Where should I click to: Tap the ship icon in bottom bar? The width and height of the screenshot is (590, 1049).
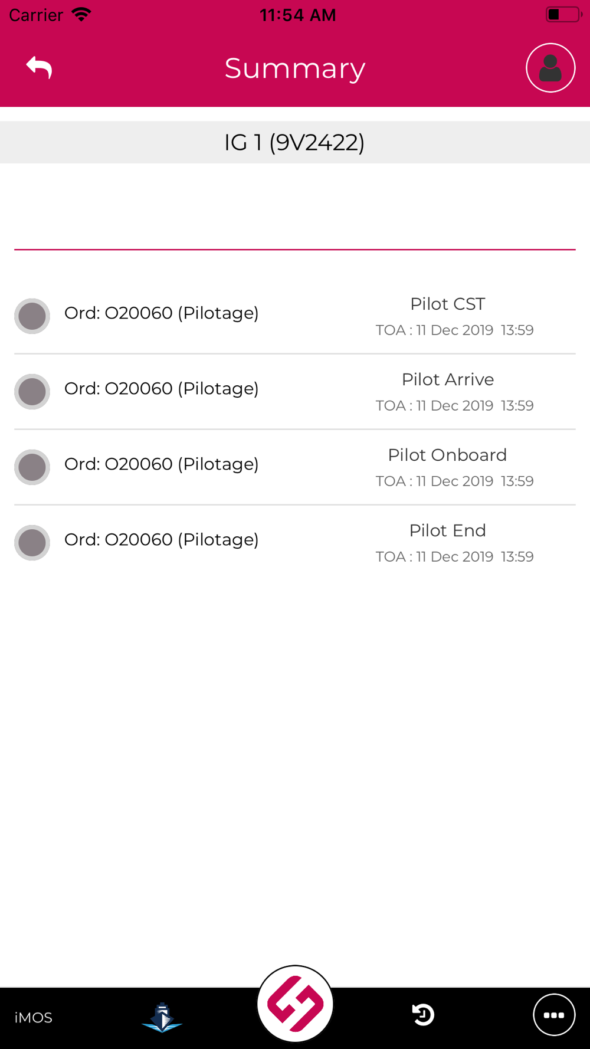click(x=162, y=1017)
